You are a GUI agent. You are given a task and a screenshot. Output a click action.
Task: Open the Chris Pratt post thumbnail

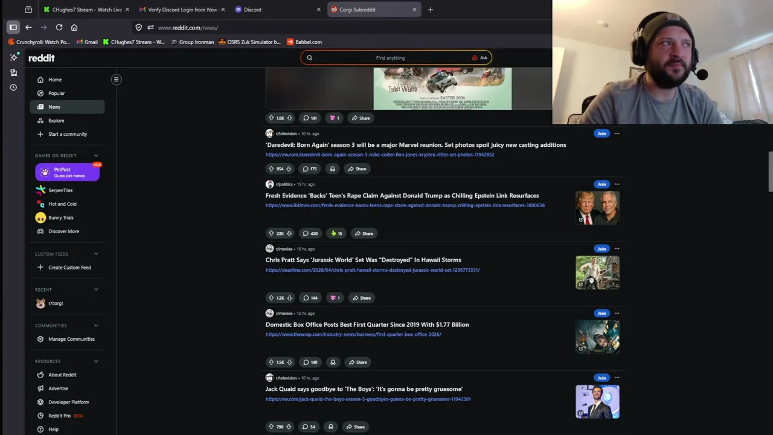[597, 272]
